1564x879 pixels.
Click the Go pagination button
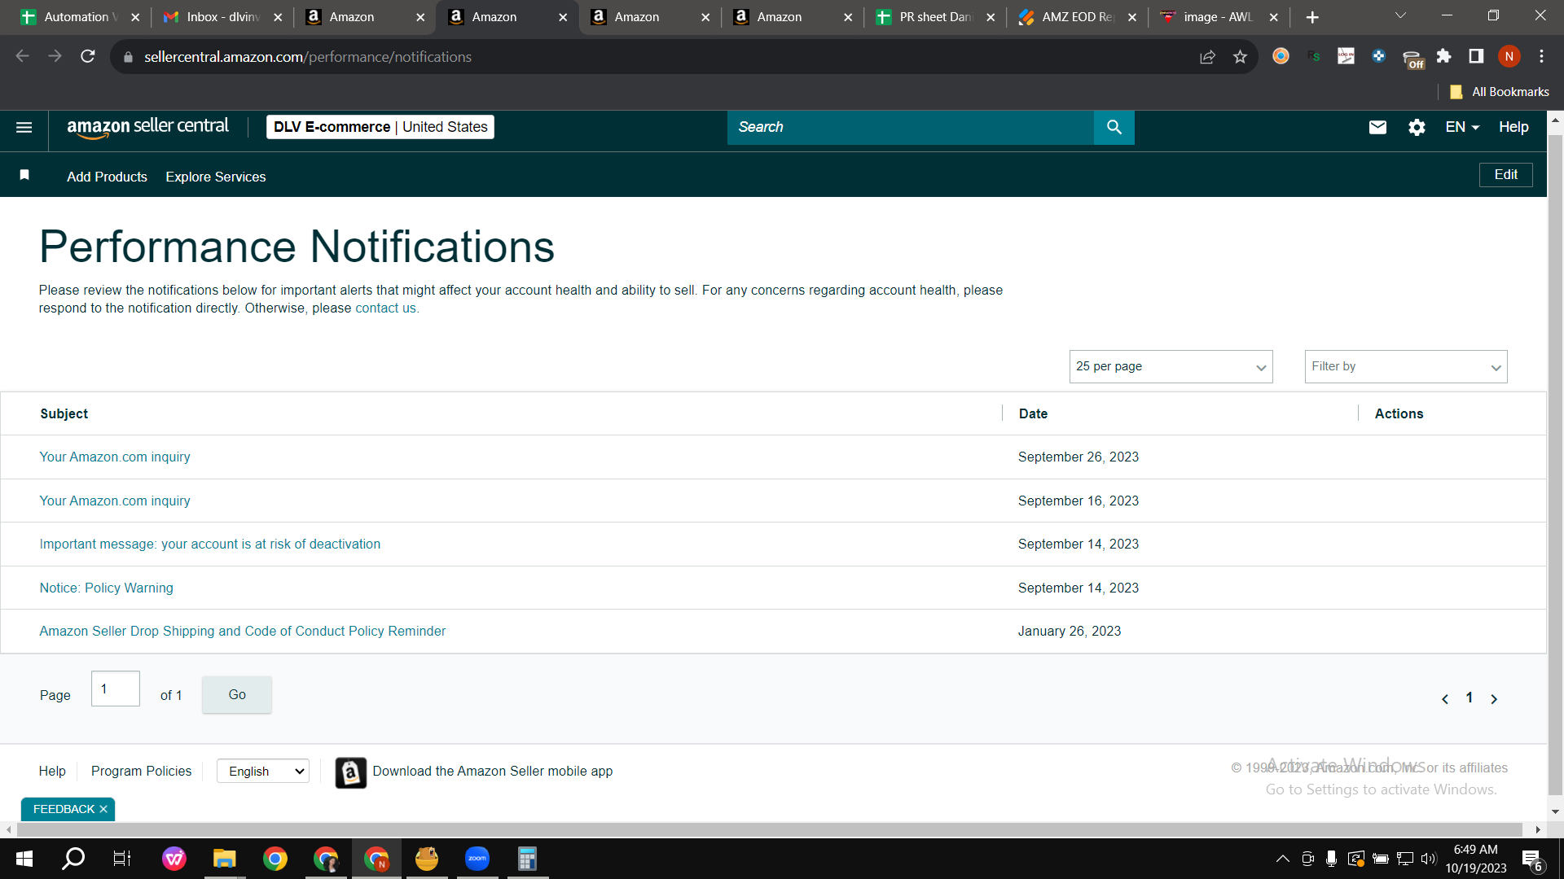(x=237, y=694)
